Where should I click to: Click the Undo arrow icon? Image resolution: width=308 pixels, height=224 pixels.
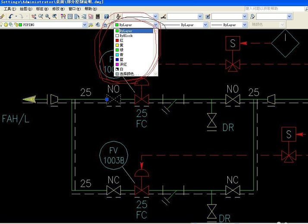point(10,16)
